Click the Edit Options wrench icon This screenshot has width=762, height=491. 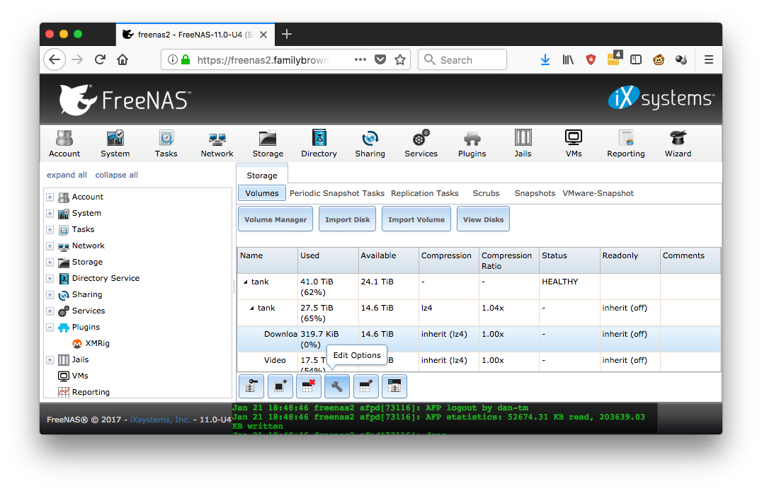tap(337, 386)
